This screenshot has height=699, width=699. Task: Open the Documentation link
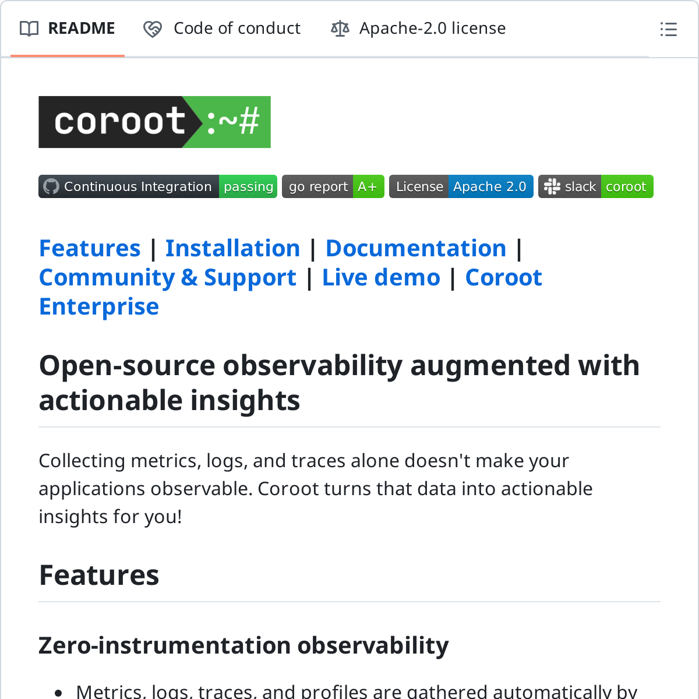click(415, 249)
